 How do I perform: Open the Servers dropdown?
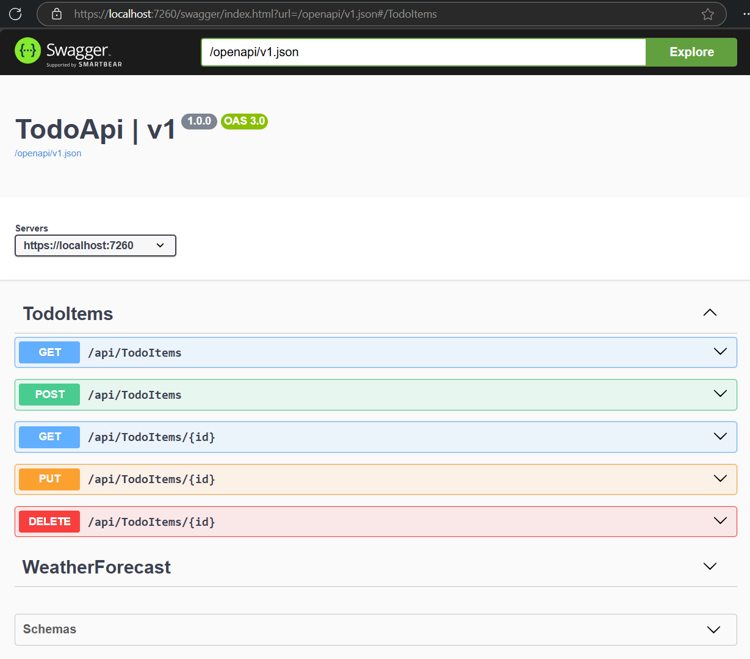tap(95, 245)
